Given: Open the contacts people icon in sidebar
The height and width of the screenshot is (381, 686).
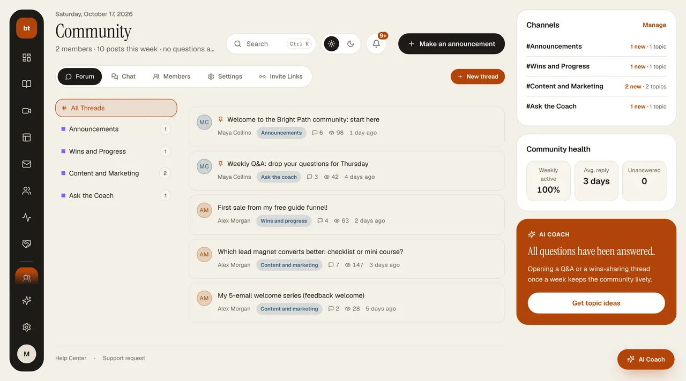Looking at the screenshot, I should [x=26, y=190].
